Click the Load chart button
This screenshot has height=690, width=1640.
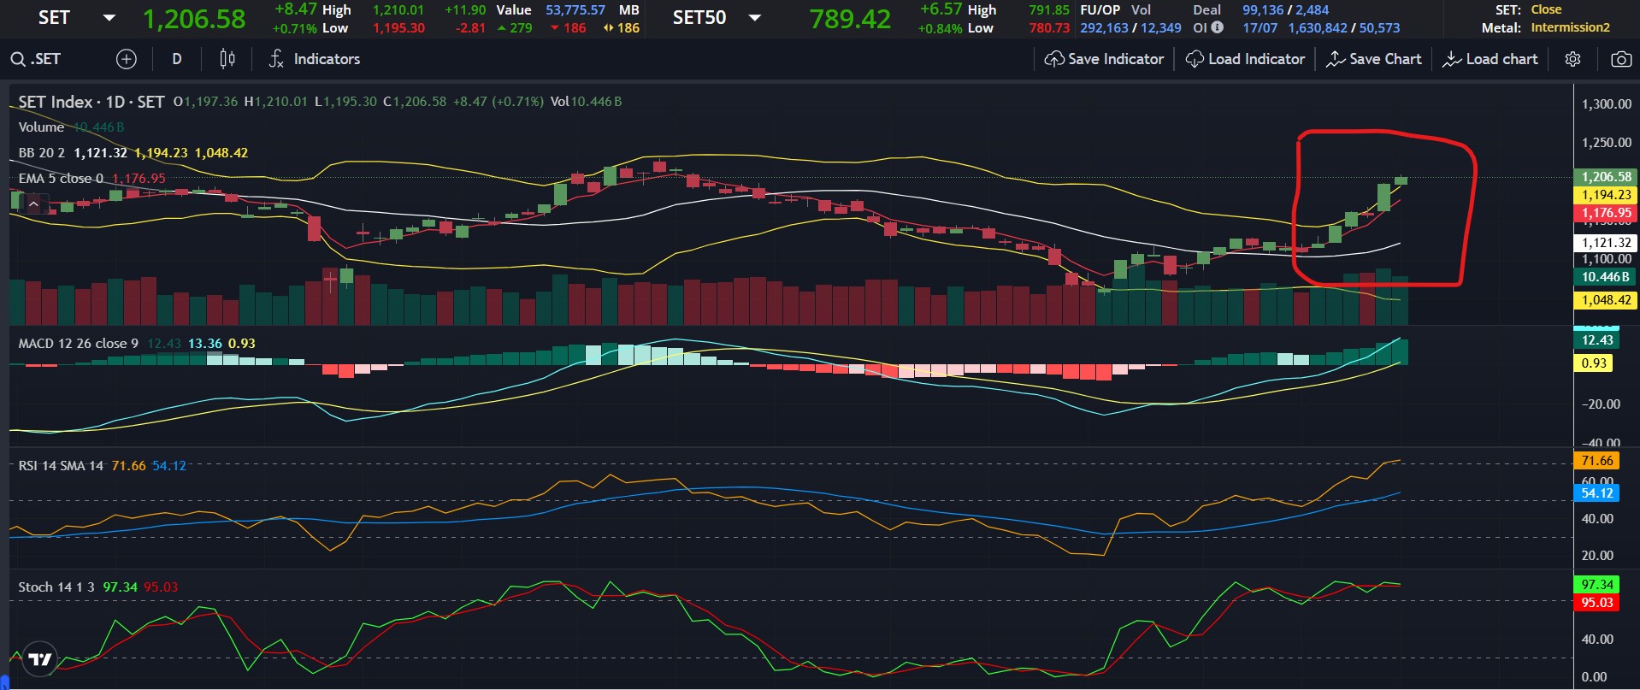[x=1490, y=59]
